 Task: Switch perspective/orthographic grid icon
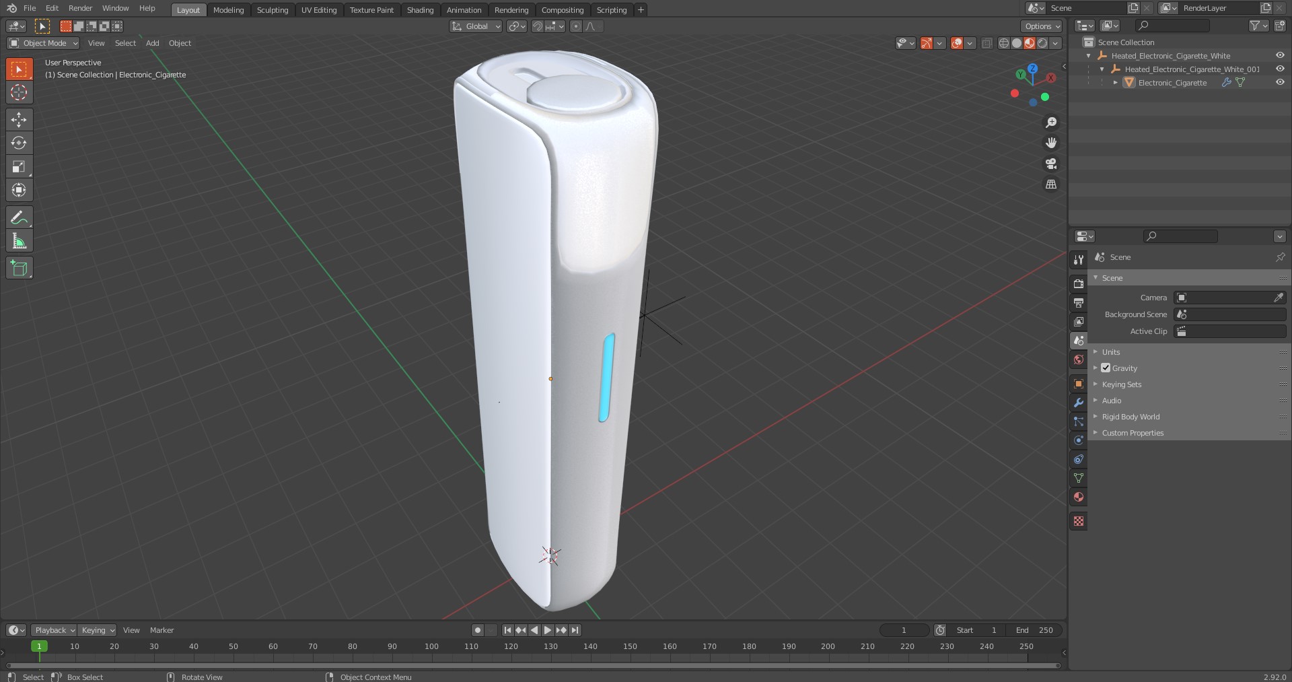pyautogui.click(x=1050, y=184)
